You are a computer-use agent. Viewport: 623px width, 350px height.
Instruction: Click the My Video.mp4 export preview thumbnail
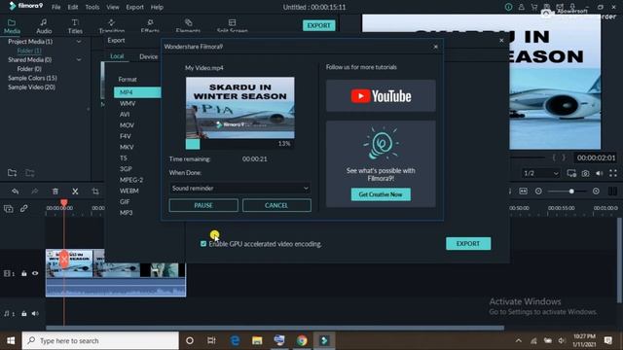[240, 108]
